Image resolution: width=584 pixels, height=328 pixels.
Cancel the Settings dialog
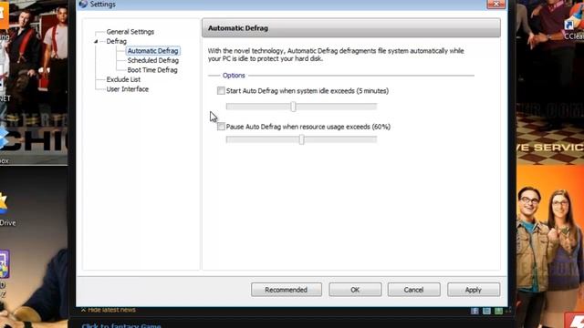coord(413,290)
